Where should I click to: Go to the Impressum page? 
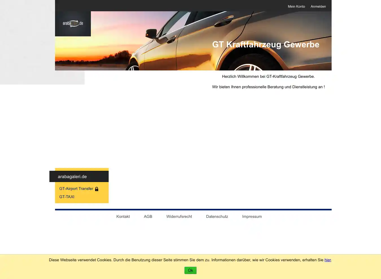252,217
